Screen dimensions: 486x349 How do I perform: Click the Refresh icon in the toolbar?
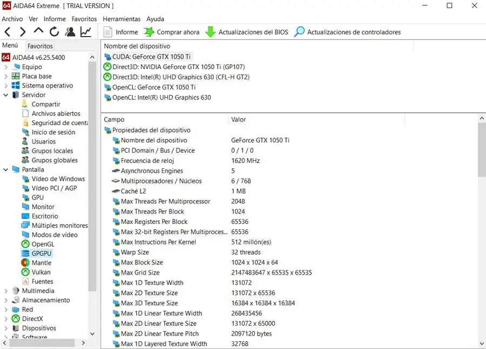click(x=54, y=32)
